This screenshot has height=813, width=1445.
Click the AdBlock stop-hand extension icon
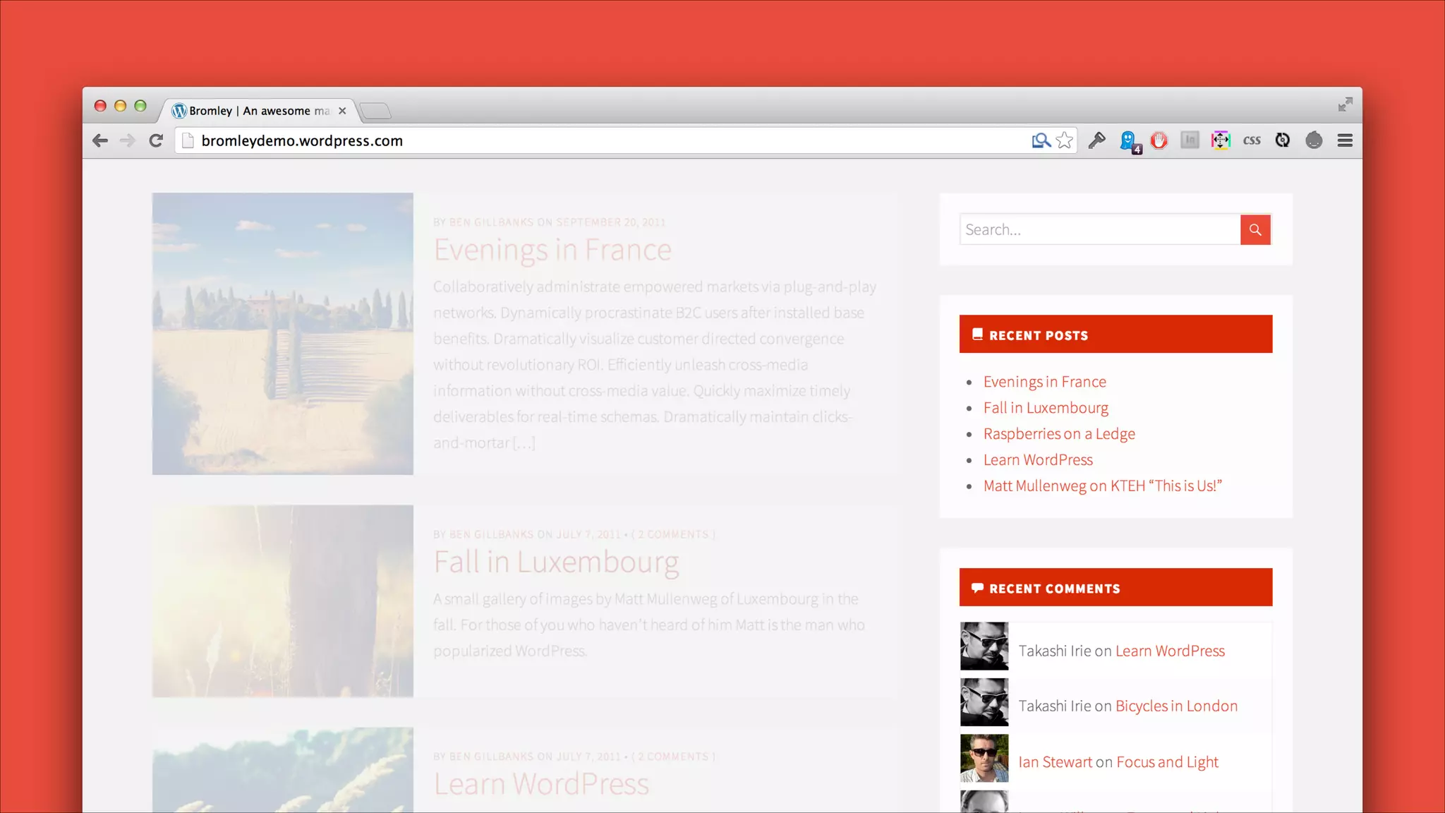coord(1159,140)
